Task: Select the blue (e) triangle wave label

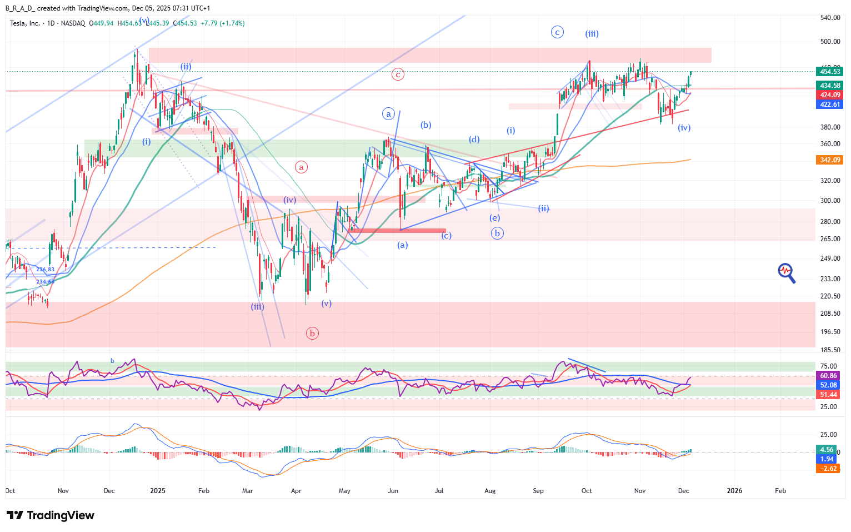Action: pos(494,218)
